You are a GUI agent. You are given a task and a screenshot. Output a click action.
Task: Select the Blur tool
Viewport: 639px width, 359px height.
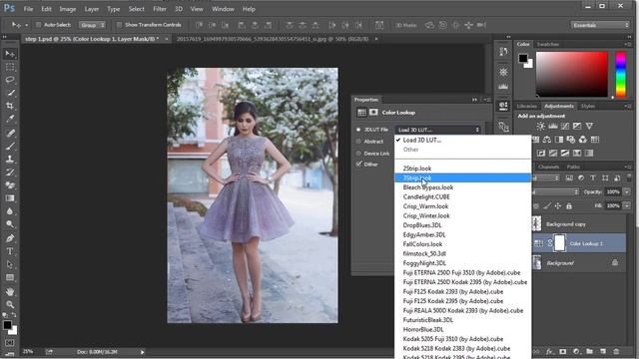10,211
